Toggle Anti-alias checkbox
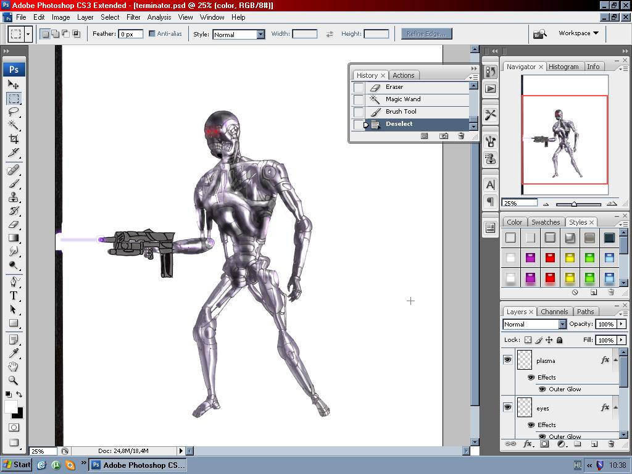 pyautogui.click(x=152, y=34)
